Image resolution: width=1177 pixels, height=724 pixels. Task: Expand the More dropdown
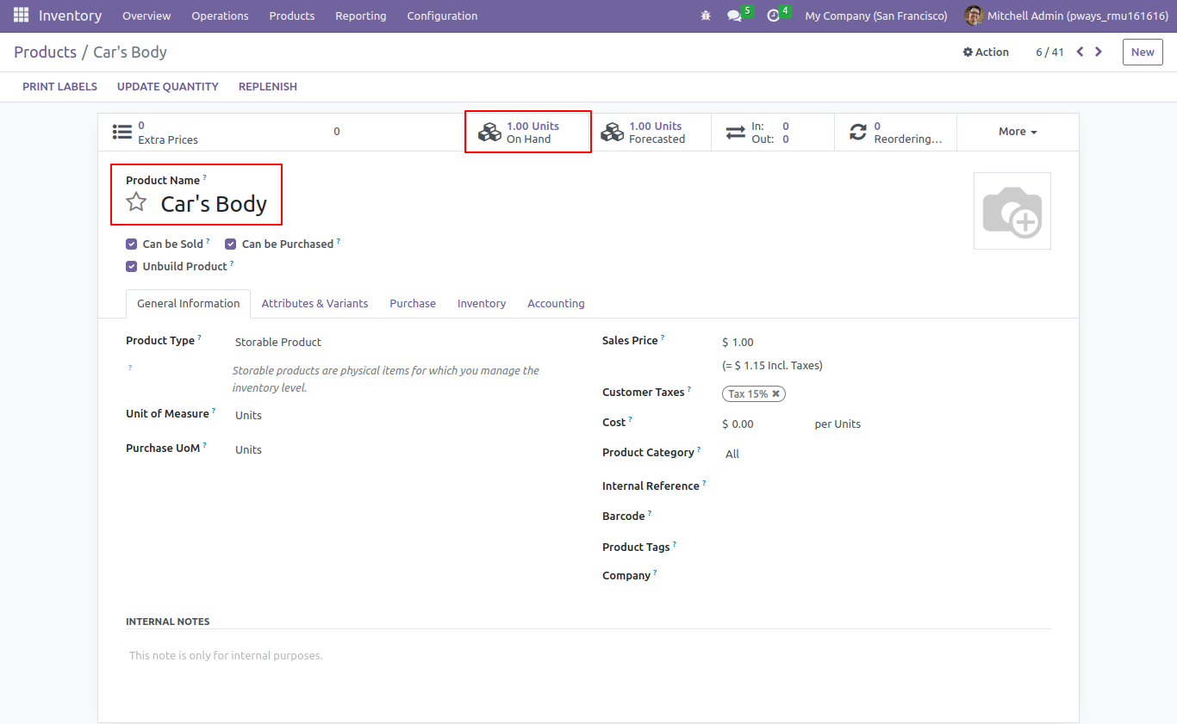(x=1018, y=132)
